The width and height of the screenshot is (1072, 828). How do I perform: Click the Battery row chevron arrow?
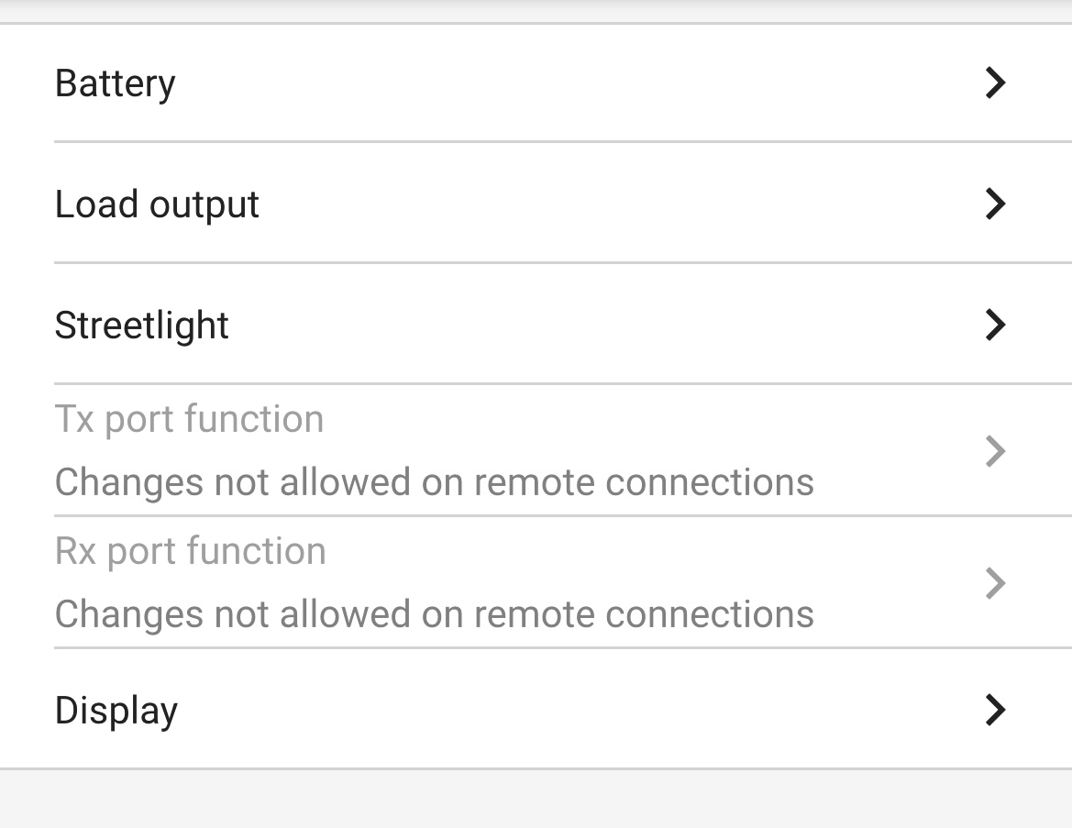click(995, 83)
